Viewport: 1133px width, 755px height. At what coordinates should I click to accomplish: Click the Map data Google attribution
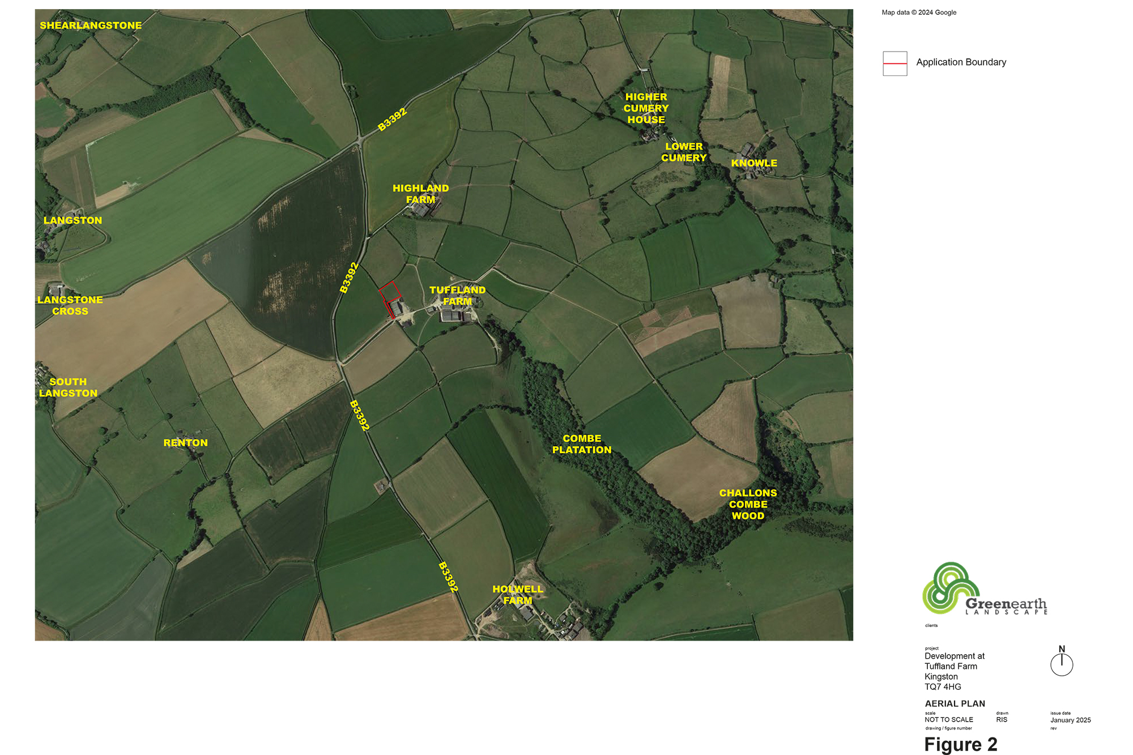click(x=918, y=12)
